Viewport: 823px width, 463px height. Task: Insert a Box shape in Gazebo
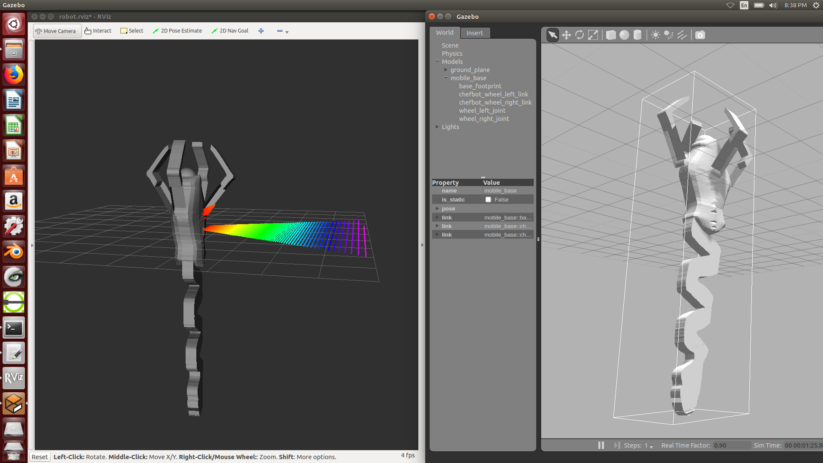(611, 35)
